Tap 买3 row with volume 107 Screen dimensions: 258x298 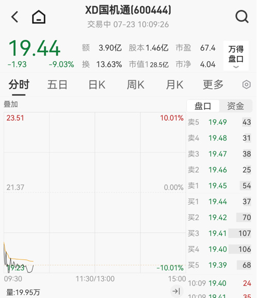click(219, 233)
